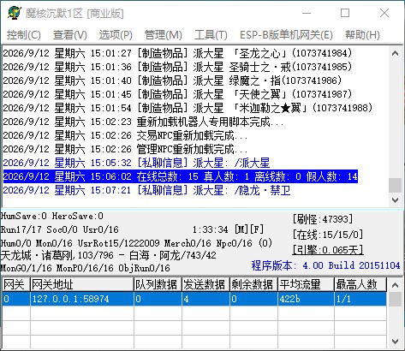Click the 1/1 最高人数 cell
Image resolution: width=405 pixels, height=351 pixels.
(360, 299)
